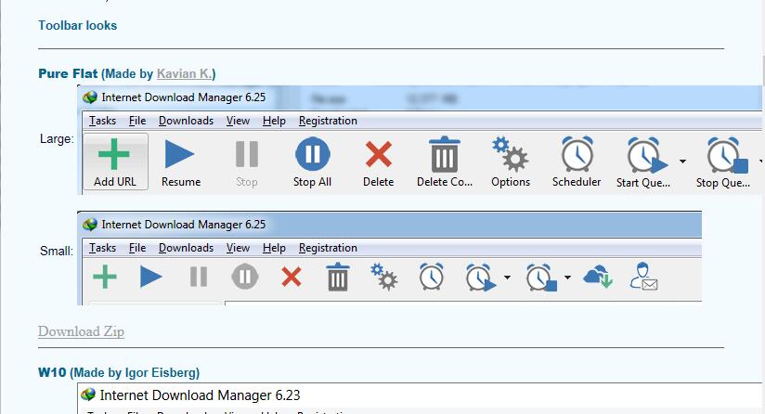Image resolution: width=765 pixels, height=414 pixels.
Task: Click the red X in small toolbar
Action: click(292, 278)
